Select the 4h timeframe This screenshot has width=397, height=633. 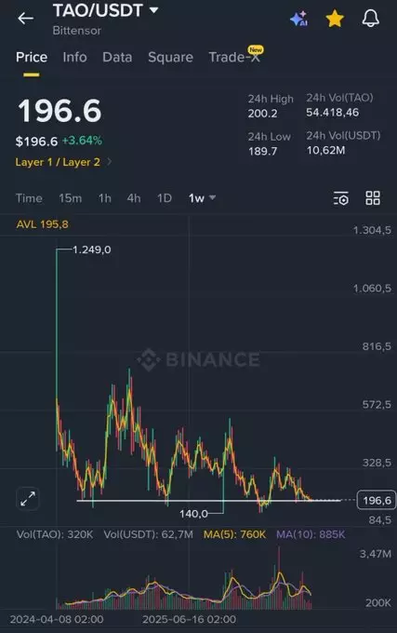point(133,198)
